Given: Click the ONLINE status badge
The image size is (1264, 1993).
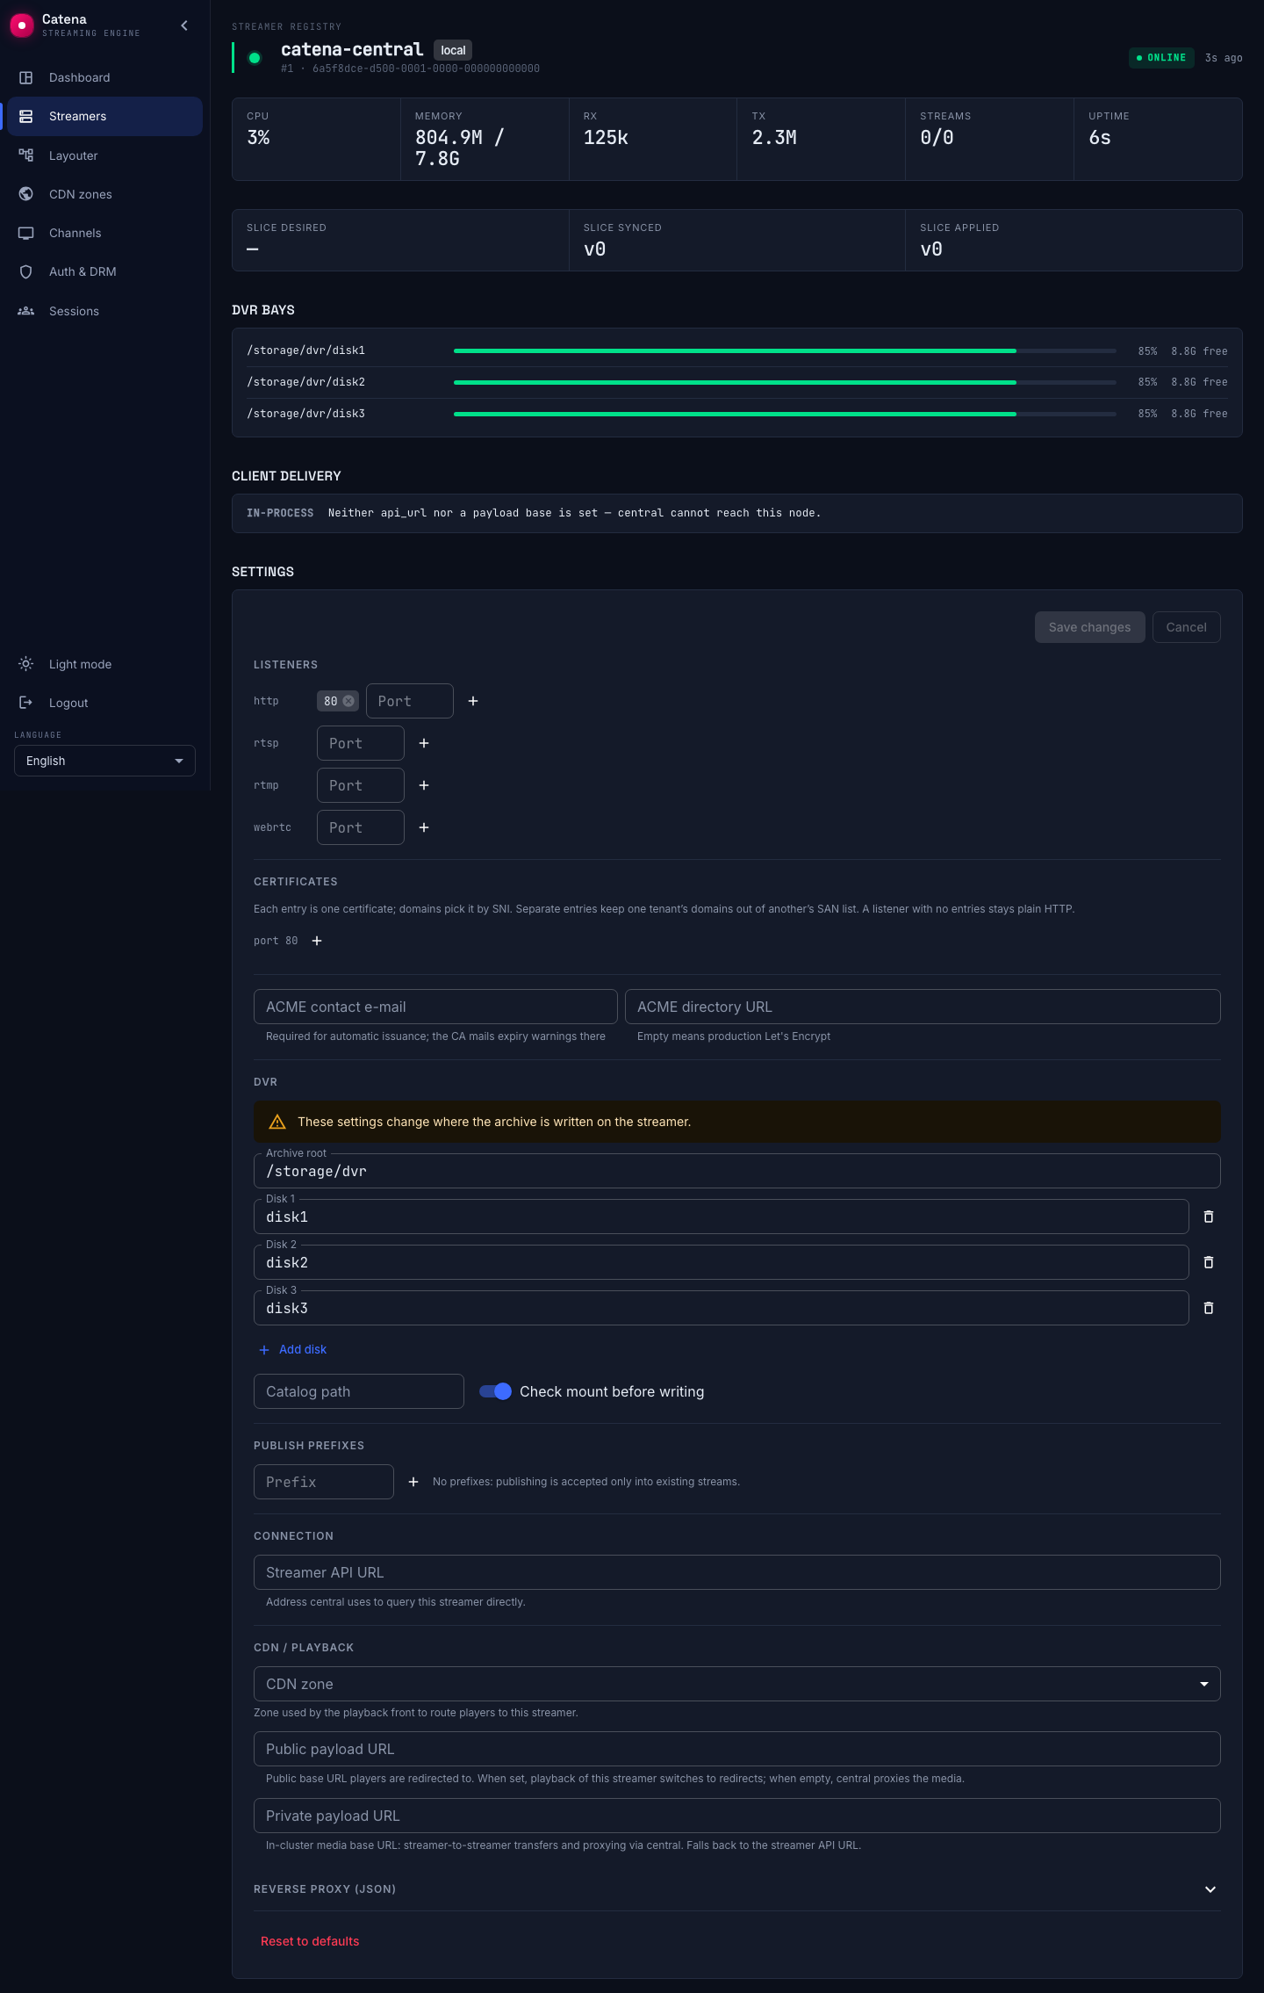Looking at the screenshot, I should [1161, 58].
